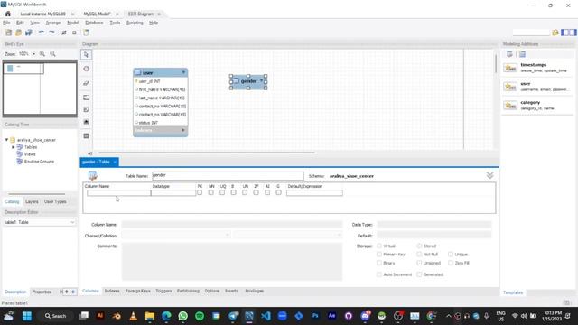Select the place new table tool
Viewport: 578px width, 325px height.
(87, 136)
